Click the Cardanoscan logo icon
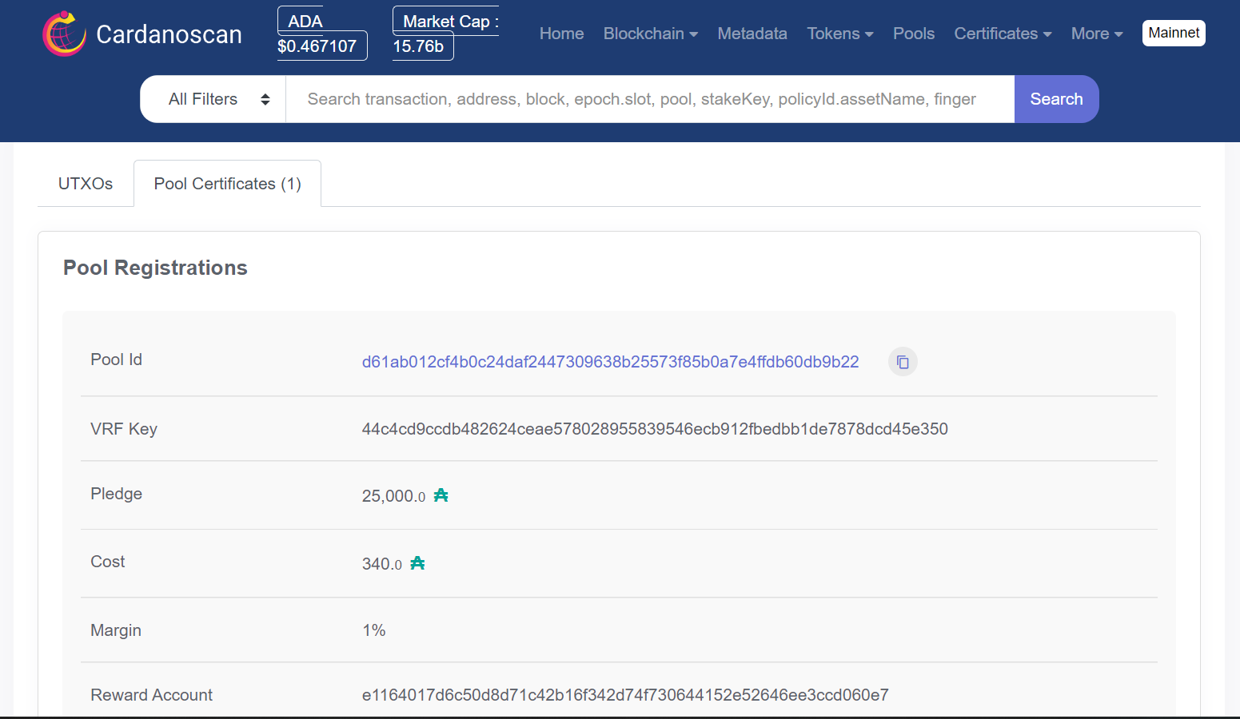This screenshot has height=719, width=1240. click(64, 34)
